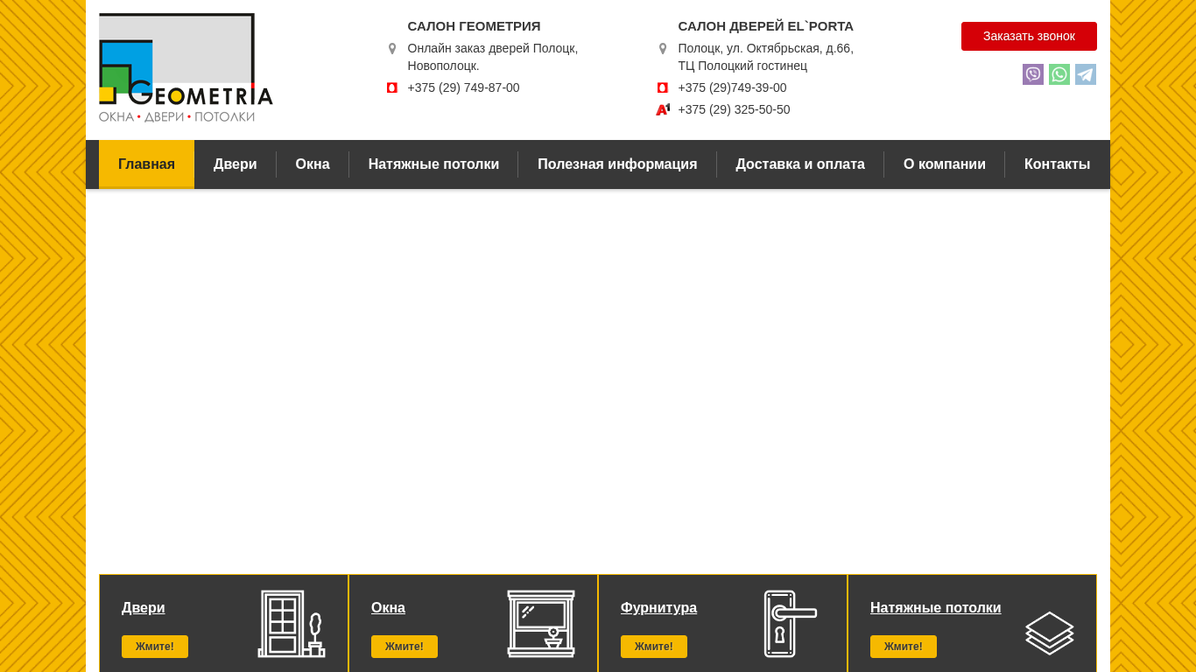Image resolution: width=1196 pixels, height=672 pixels.
Task: Click Онлайн заказ дверей Полоцк, Новополоцк text
Action: tap(493, 57)
